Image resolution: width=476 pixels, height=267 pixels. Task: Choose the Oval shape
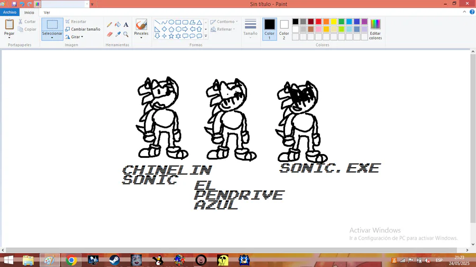point(171,22)
